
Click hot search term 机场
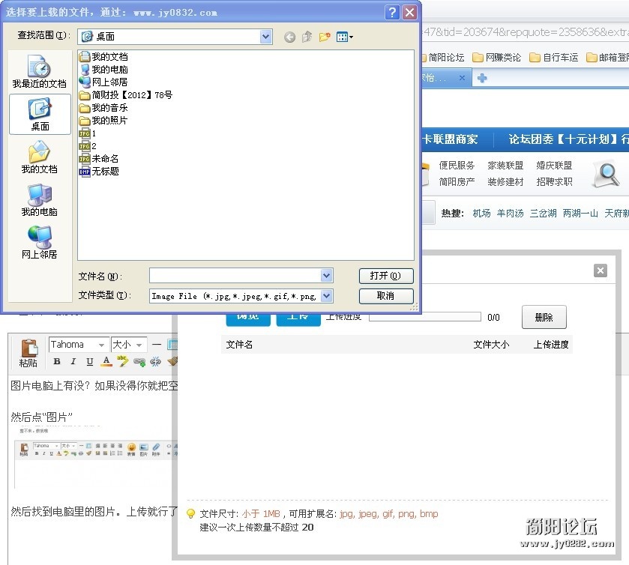pyautogui.click(x=481, y=214)
